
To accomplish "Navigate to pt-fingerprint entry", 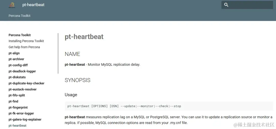I will tap(18, 108).
